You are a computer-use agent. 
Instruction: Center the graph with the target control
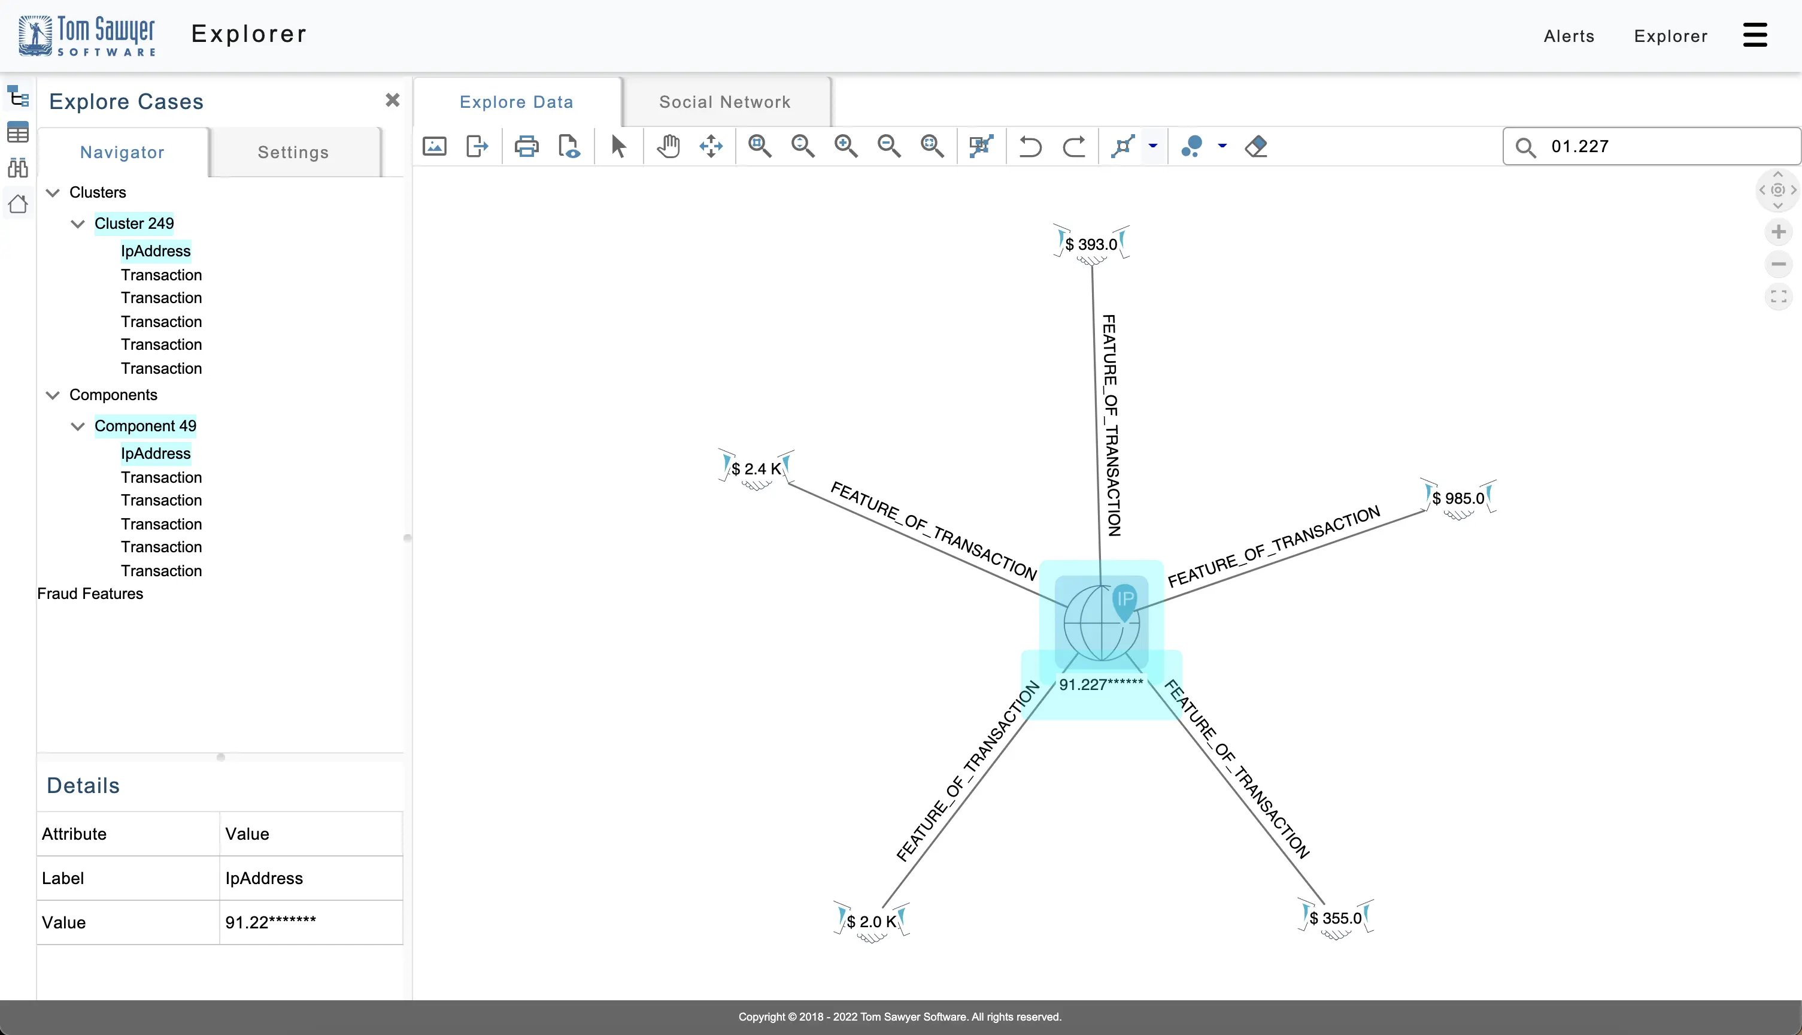[1778, 190]
